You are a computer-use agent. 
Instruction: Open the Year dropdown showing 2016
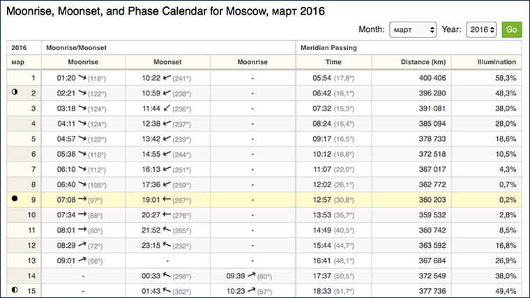[481, 30]
